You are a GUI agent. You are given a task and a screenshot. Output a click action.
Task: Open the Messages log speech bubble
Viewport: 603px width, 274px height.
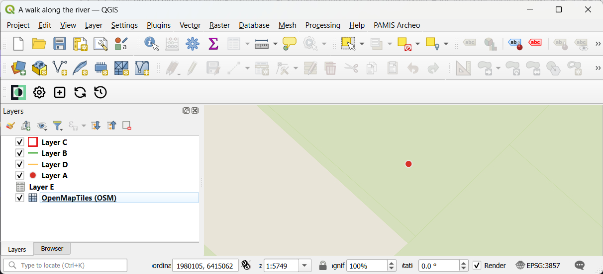(x=580, y=266)
